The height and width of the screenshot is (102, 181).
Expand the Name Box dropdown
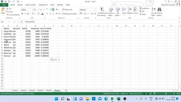8,22
